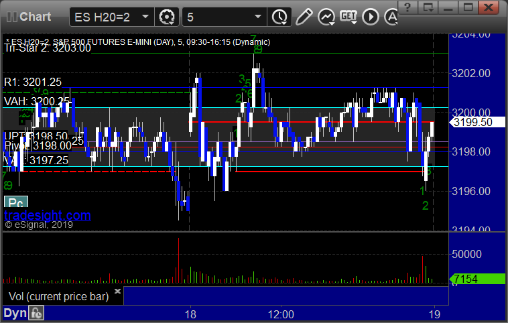The height and width of the screenshot is (323, 508).
Task: Click the eSignal, 2019 copyright text
Action: click(x=39, y=224)
